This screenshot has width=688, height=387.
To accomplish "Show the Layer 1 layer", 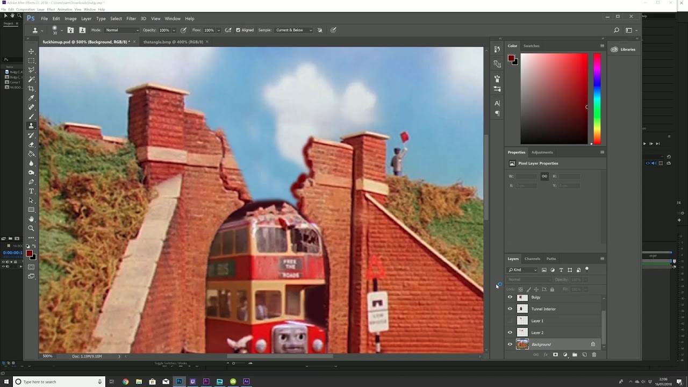I will click(510, 321).
